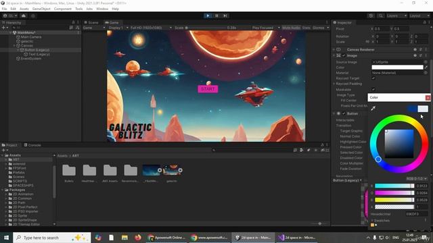433x243 pixels.
Task: Adjust the G channel slider
Action: 394,193
